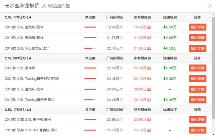Click guide price 22.68万
Viewport: 215px width, 135px height.
113,68
